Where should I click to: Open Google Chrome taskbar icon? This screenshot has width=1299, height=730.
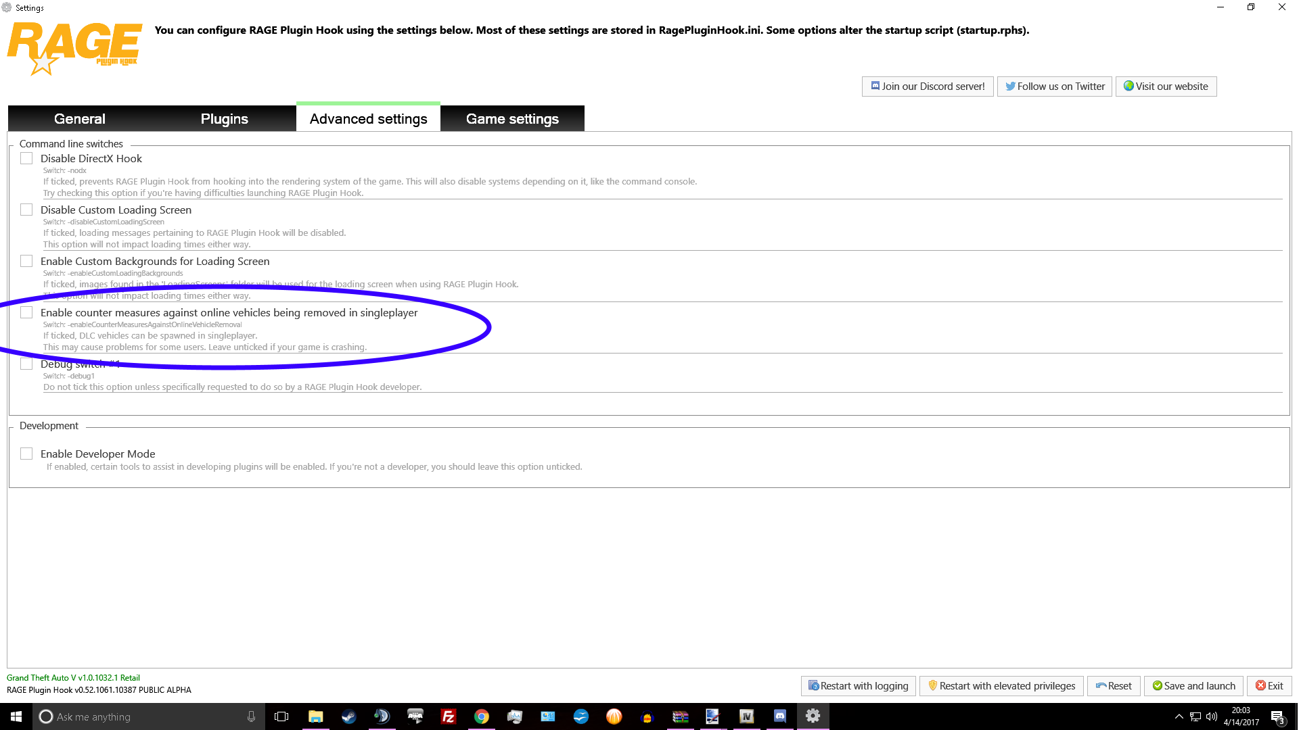point(481,716)
